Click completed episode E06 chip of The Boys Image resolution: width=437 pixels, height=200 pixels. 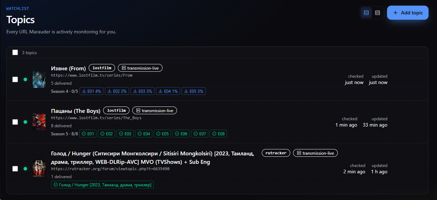tap(181, 134)
